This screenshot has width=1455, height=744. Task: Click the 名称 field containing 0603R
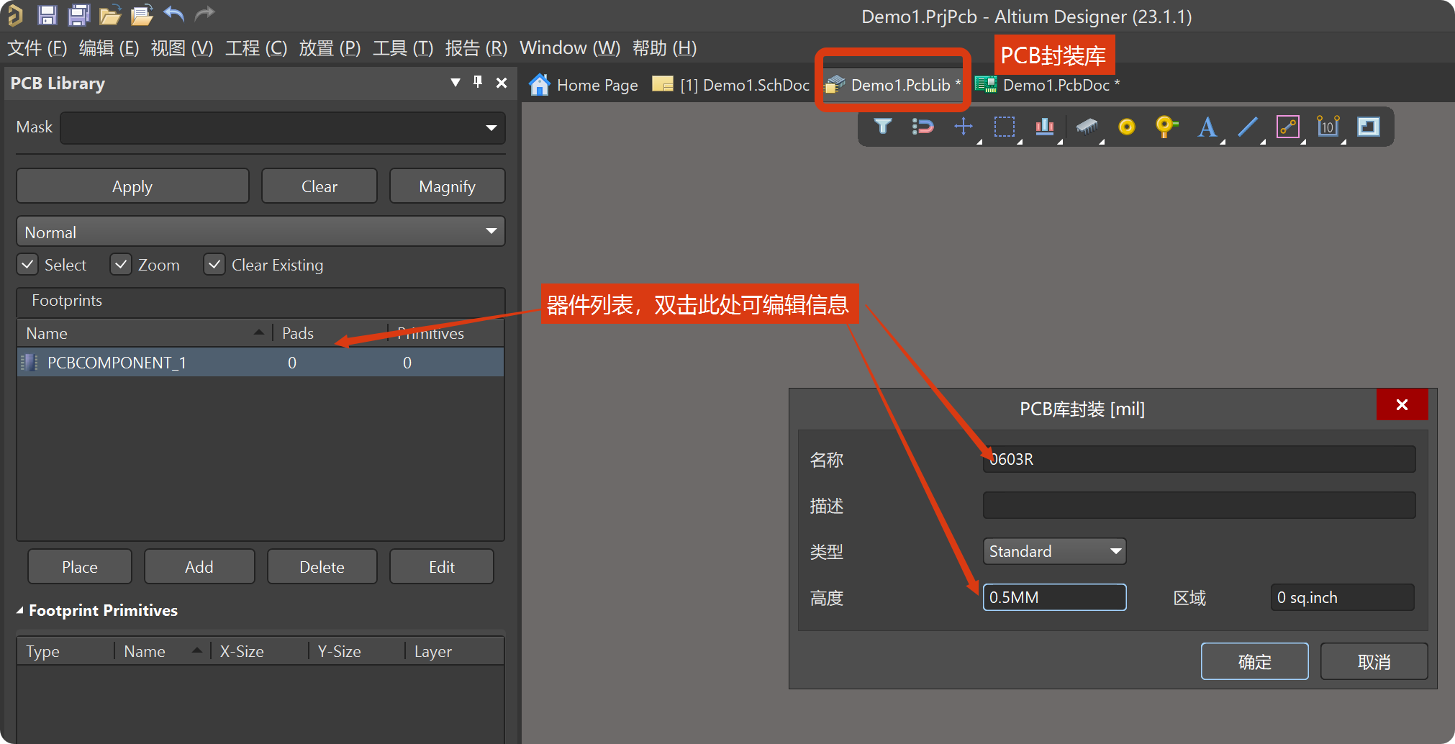pos(1199,459)
